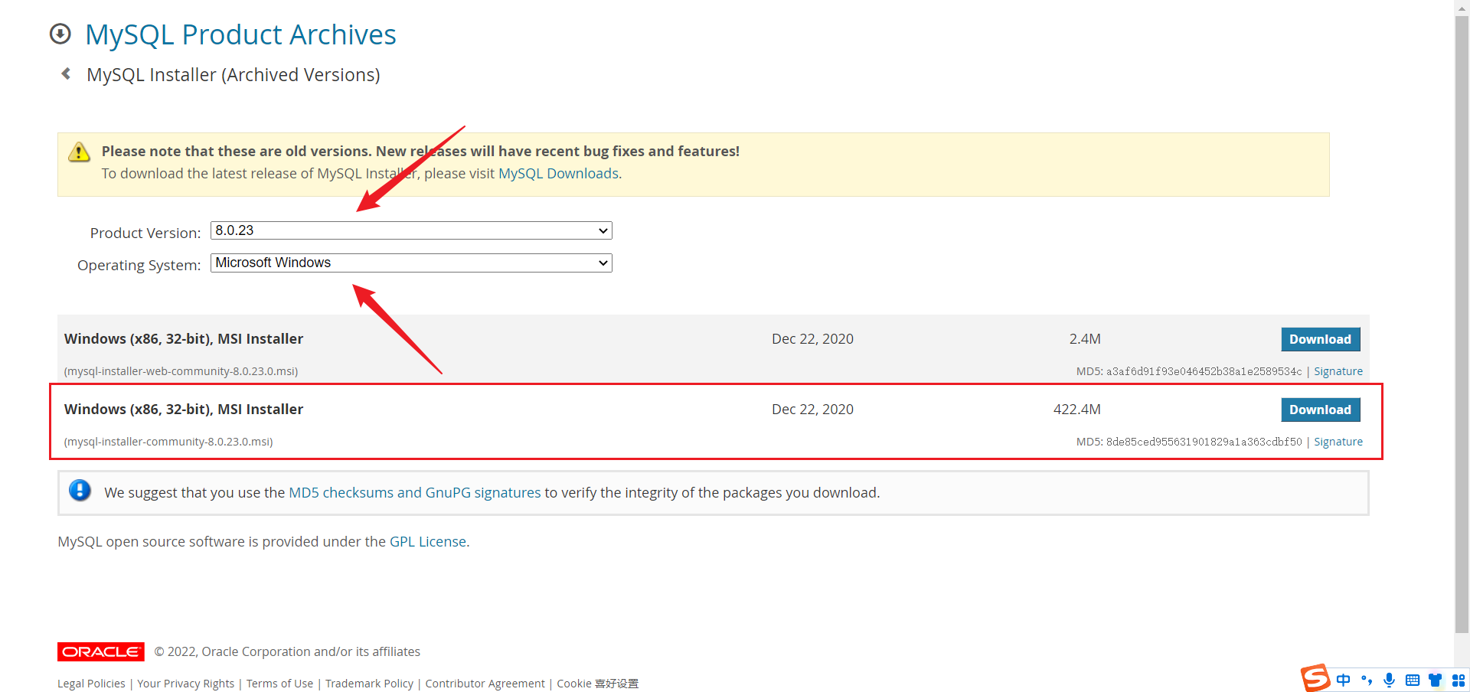
Task: Click MD5 value a3af6d91f93e046452b38a1e2589534c
Action: 1204,371
